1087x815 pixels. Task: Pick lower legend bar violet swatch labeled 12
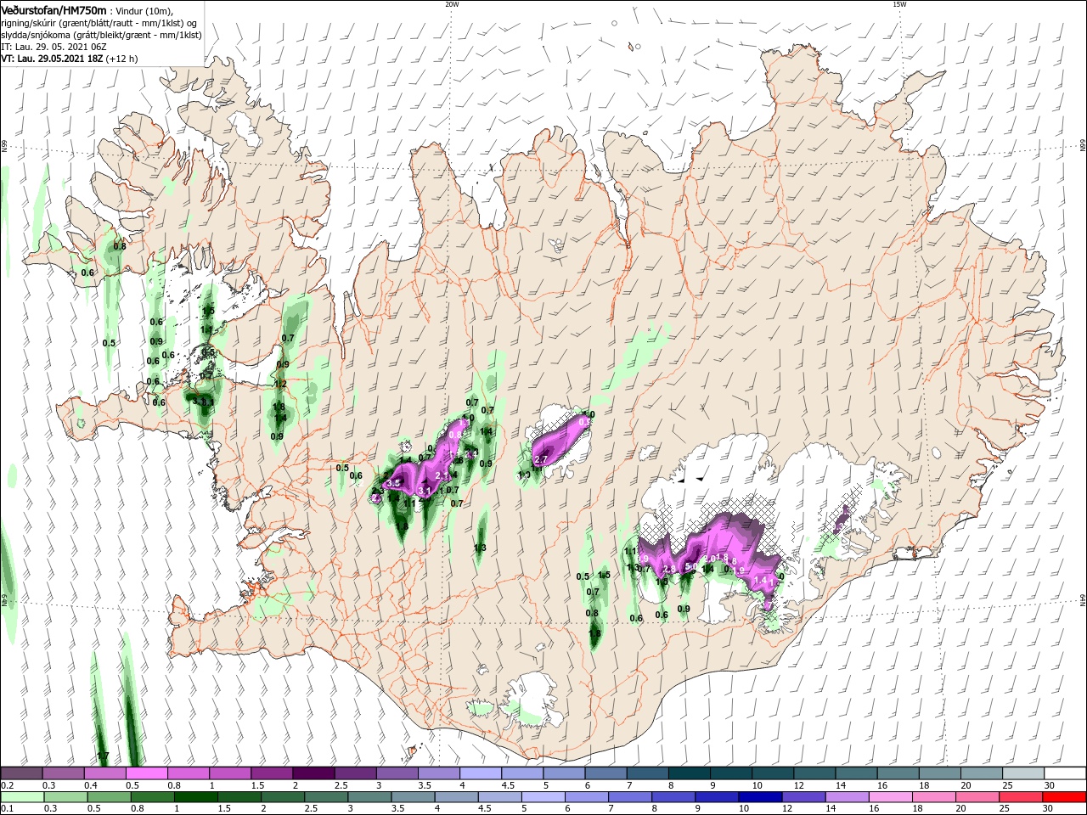804,797
